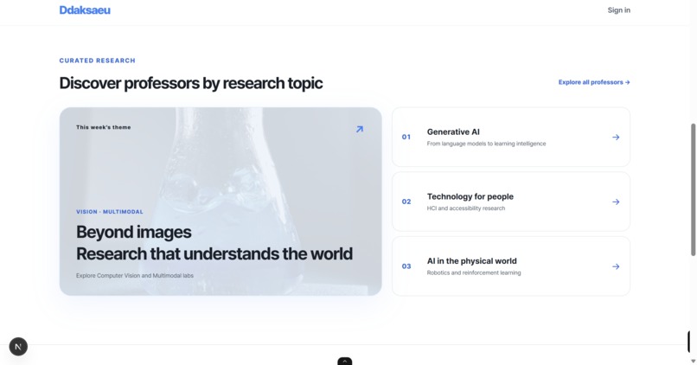
Task: Click the page vertical scrollbar thumb
Action: 693,189
